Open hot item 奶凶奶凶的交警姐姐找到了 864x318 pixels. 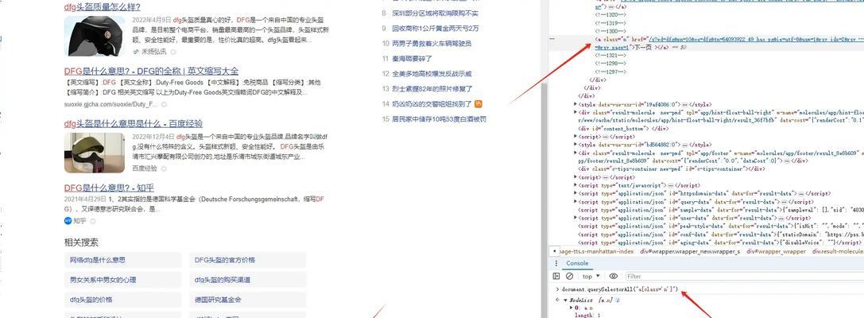point(432,103)
